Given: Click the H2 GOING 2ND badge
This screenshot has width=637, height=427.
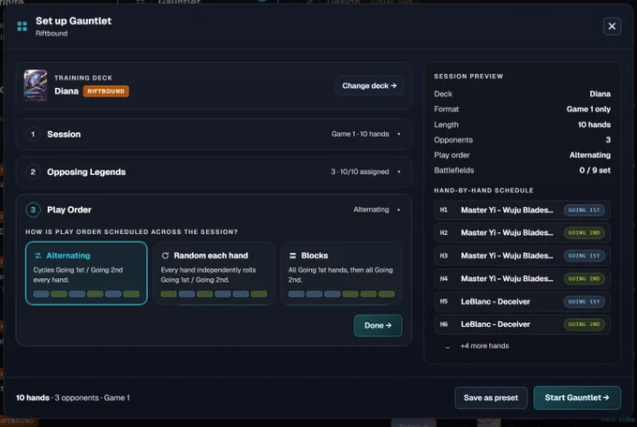Looking at the screenshot, I should pos(584,233).
